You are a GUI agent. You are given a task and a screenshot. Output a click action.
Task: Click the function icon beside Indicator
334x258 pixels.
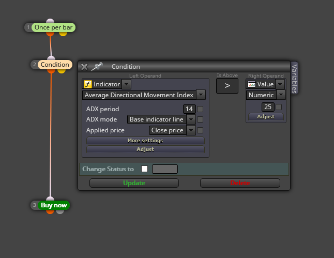click(x=88, y=84)
